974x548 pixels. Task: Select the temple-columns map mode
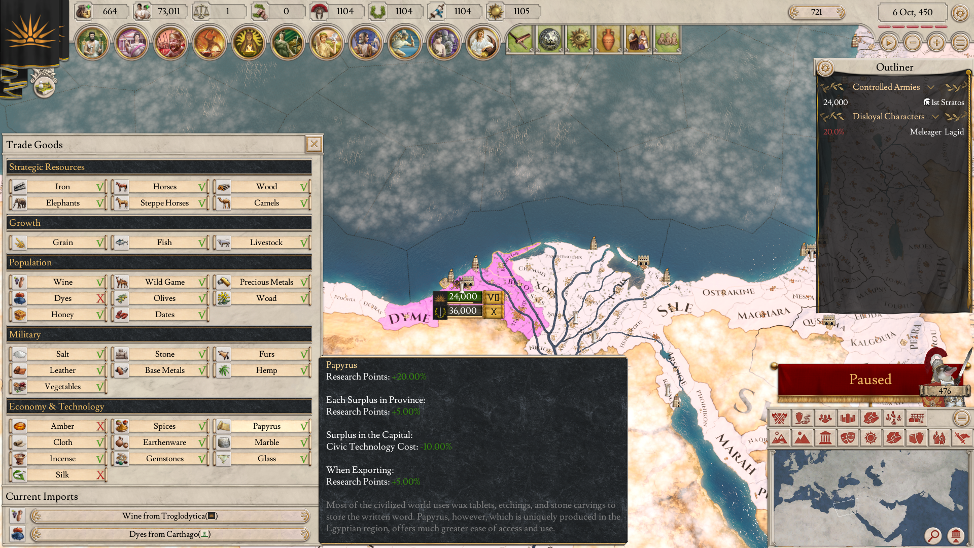tap(825, 437)
